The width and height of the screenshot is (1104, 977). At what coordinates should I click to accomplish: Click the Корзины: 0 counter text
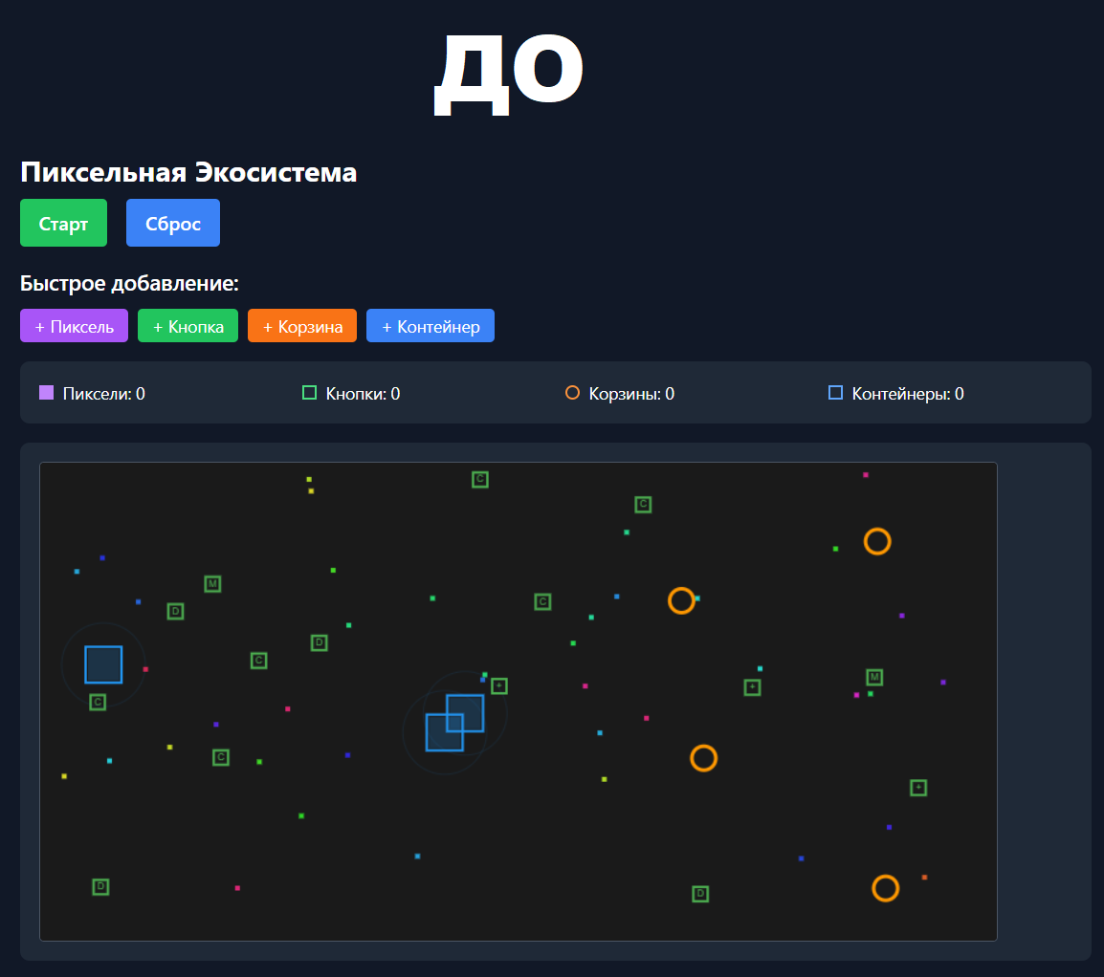pos(631,394)
